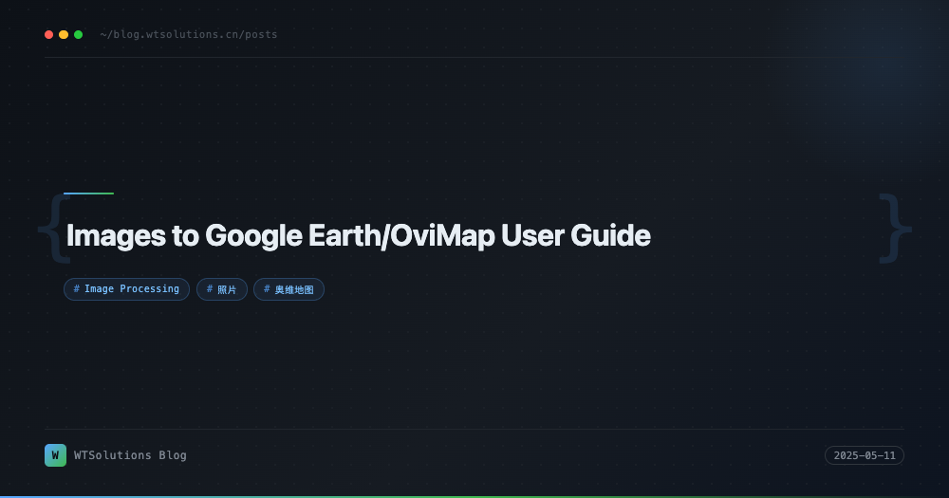Select the # 照片 tag
Viewport: 949px width, 498px height.
click(x=222, y=289)
